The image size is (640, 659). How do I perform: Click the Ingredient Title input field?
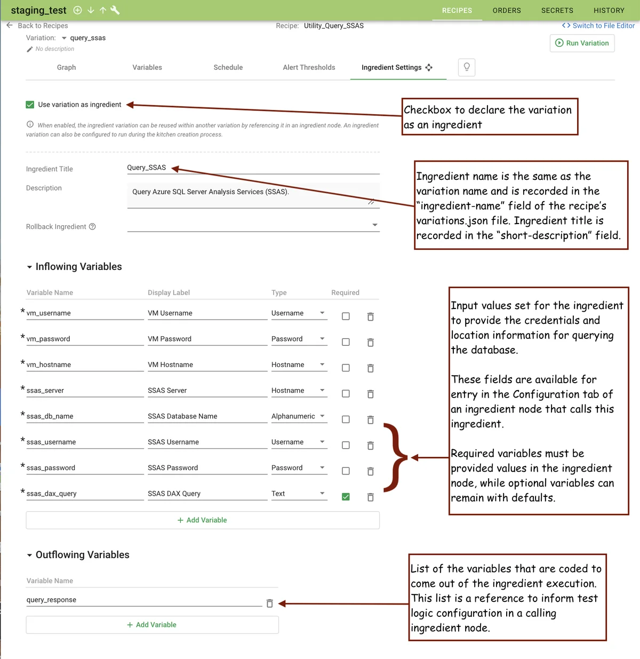pyautogui.click(x=253, y=168)
